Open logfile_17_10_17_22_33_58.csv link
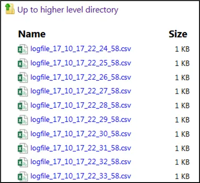 [x=81, y=176]
